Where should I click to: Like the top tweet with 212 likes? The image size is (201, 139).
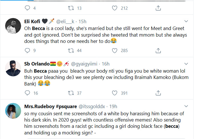[x=114, y=8]
